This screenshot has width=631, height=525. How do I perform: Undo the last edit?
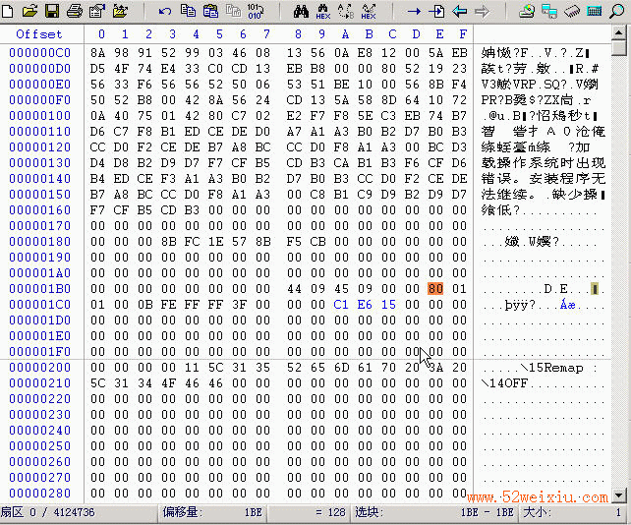[164, 11]
